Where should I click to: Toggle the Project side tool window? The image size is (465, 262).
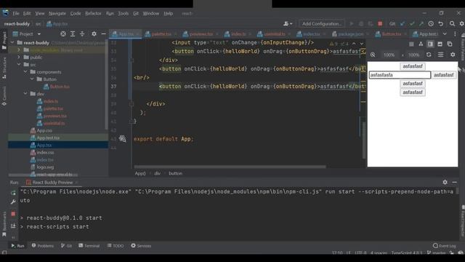tap(4, 40)
